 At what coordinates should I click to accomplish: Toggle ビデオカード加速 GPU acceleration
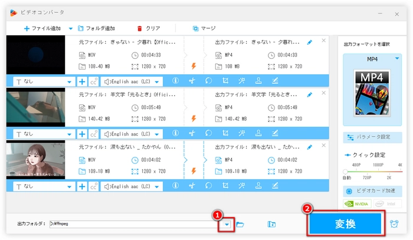click(372, 192)
